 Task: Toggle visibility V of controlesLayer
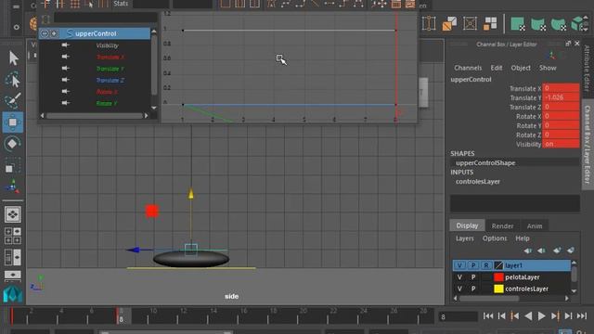pos(459,289)
